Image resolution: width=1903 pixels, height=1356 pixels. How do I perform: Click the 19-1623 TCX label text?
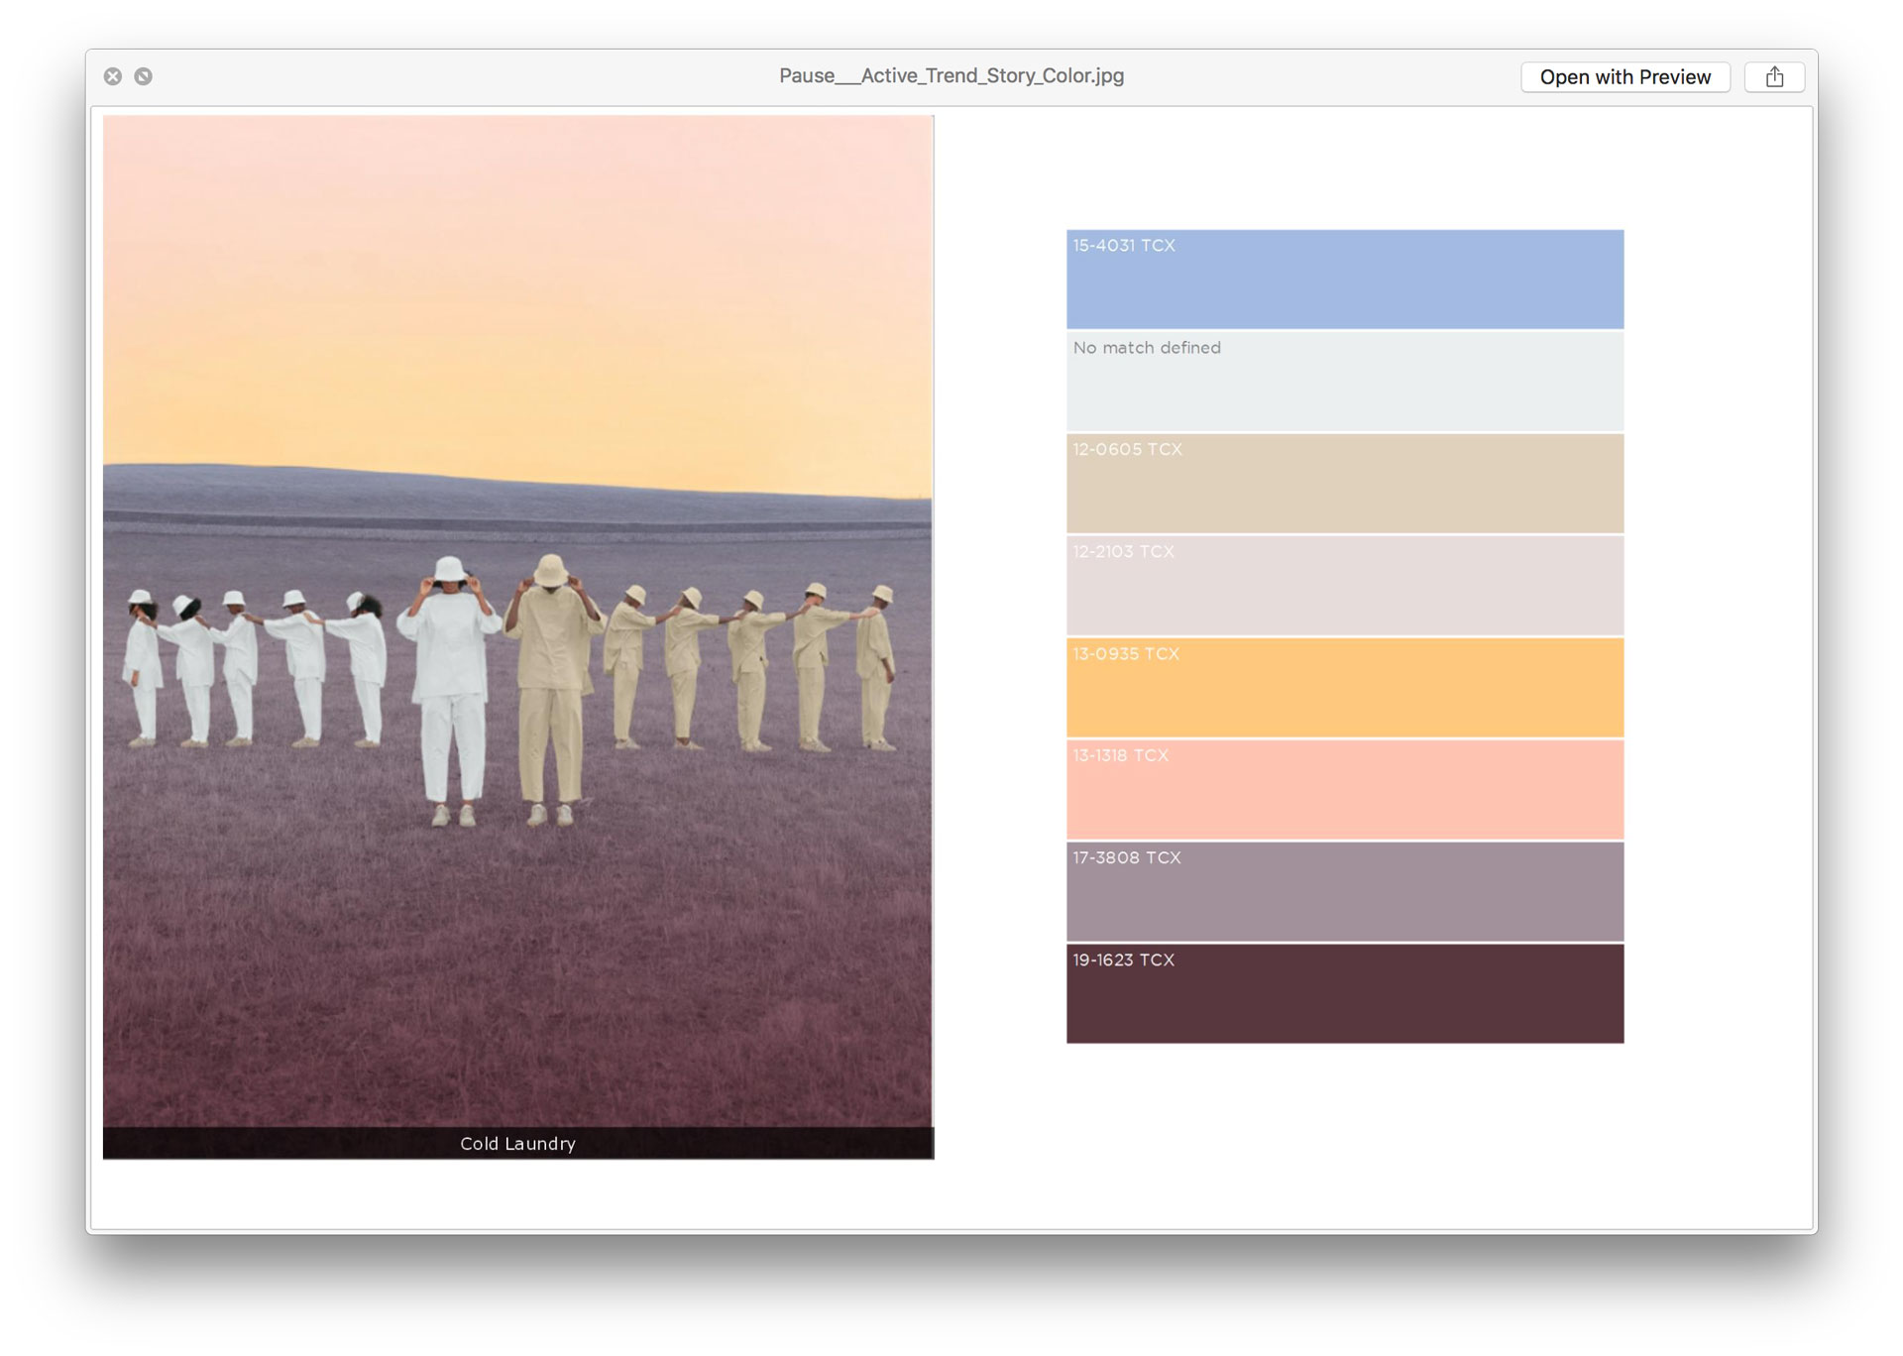tap(1123, 960)
